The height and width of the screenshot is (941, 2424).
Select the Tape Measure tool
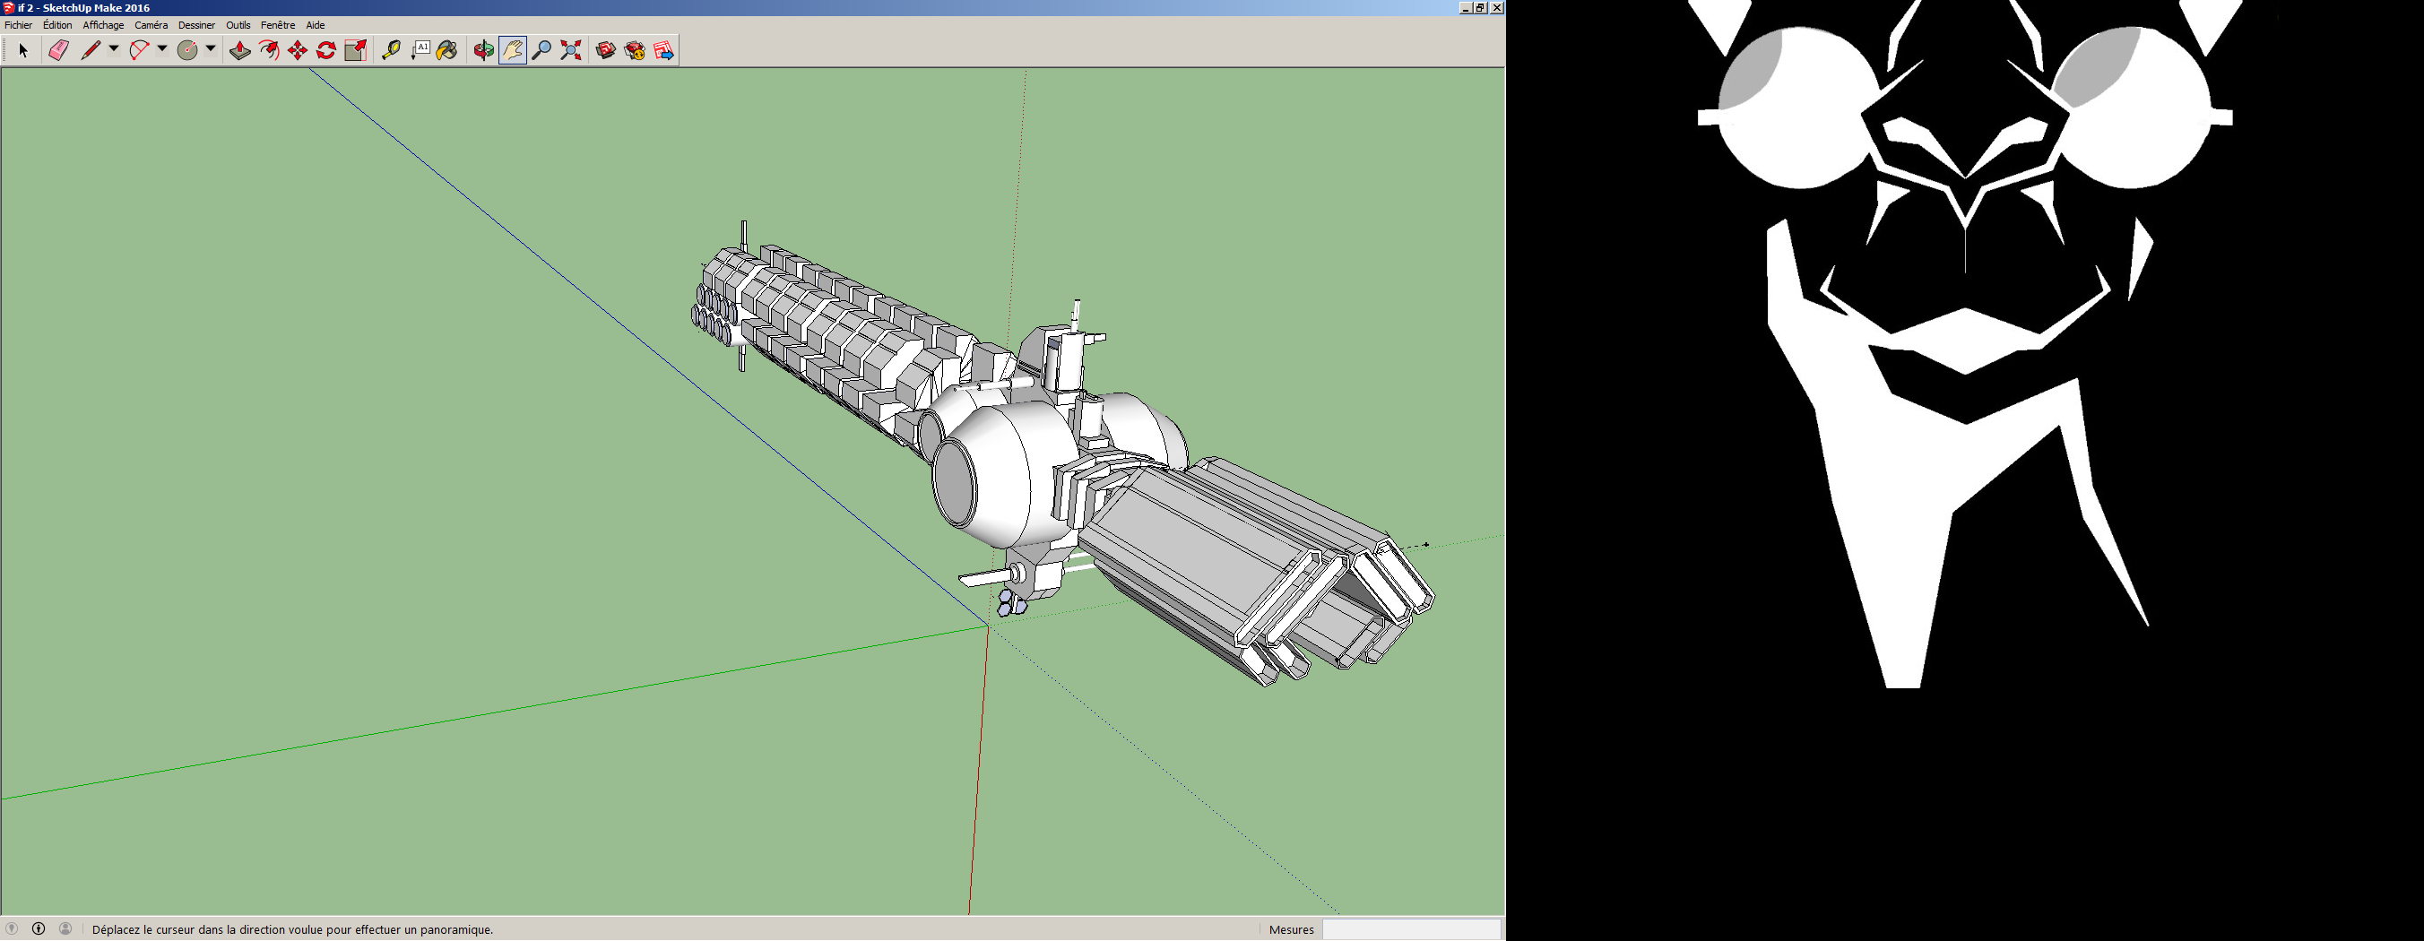pyautogui.click(x=391, y=51)
